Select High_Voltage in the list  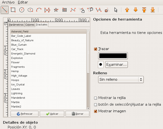pyautogui.click(x=48, y=76)
